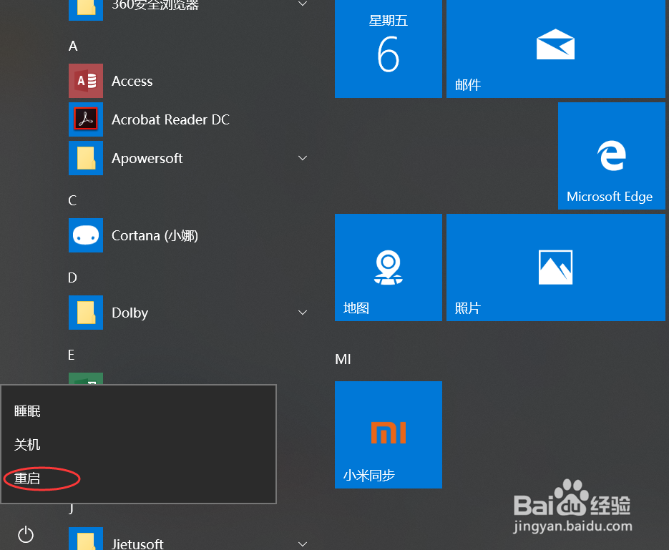Image resolution: width=669 pixels, height=550 pixels.
Task: Open the 小米同步 tile
Action: (x=389, y=435)
